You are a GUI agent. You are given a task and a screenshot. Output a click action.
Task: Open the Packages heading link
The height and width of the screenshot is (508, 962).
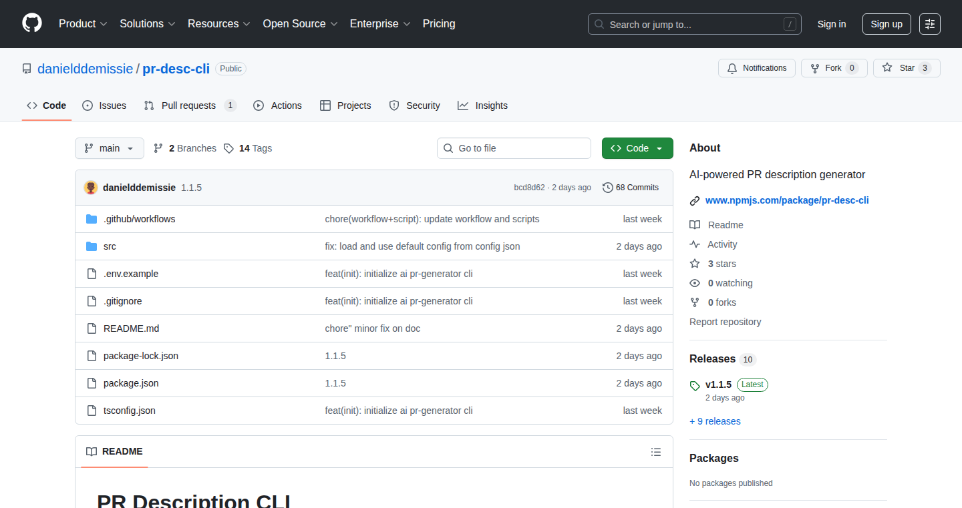pyautogui.click(x=714, y=458)
